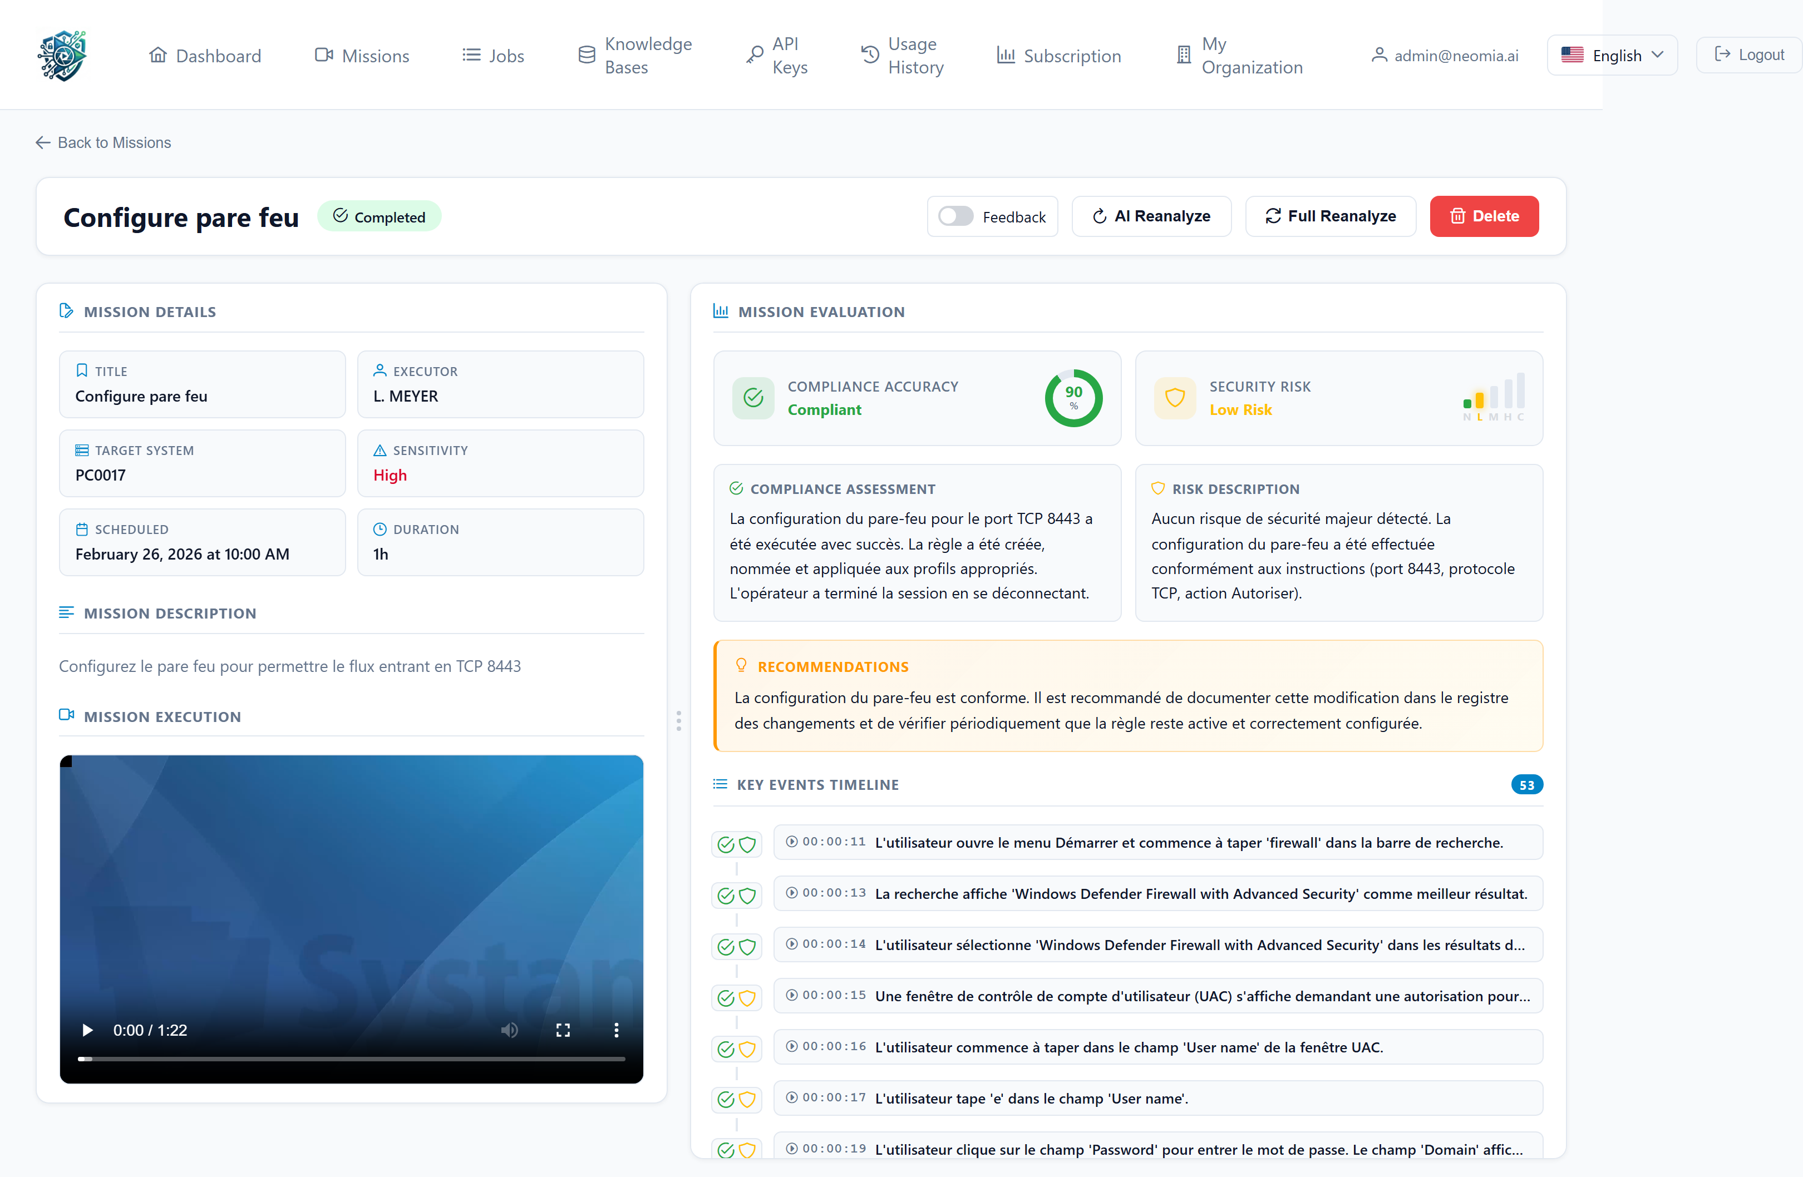Screen dimensions: 1803x1177
Task: Click the security risk level bars indicator
Action: (x=1494, y=397)
